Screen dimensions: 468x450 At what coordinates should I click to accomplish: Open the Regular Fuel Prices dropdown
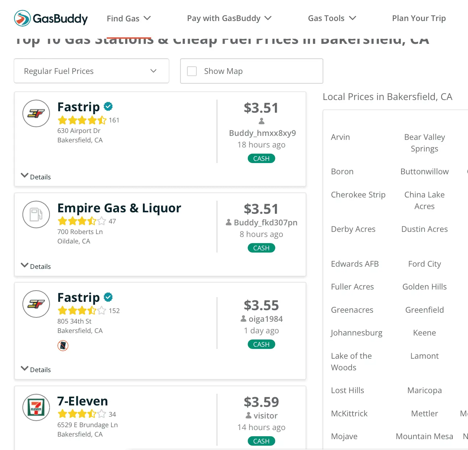click(91, 71)
